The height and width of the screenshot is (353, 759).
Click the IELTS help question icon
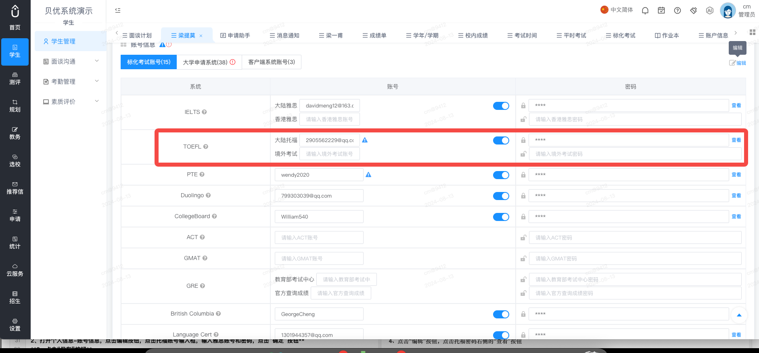pos(204,112)
